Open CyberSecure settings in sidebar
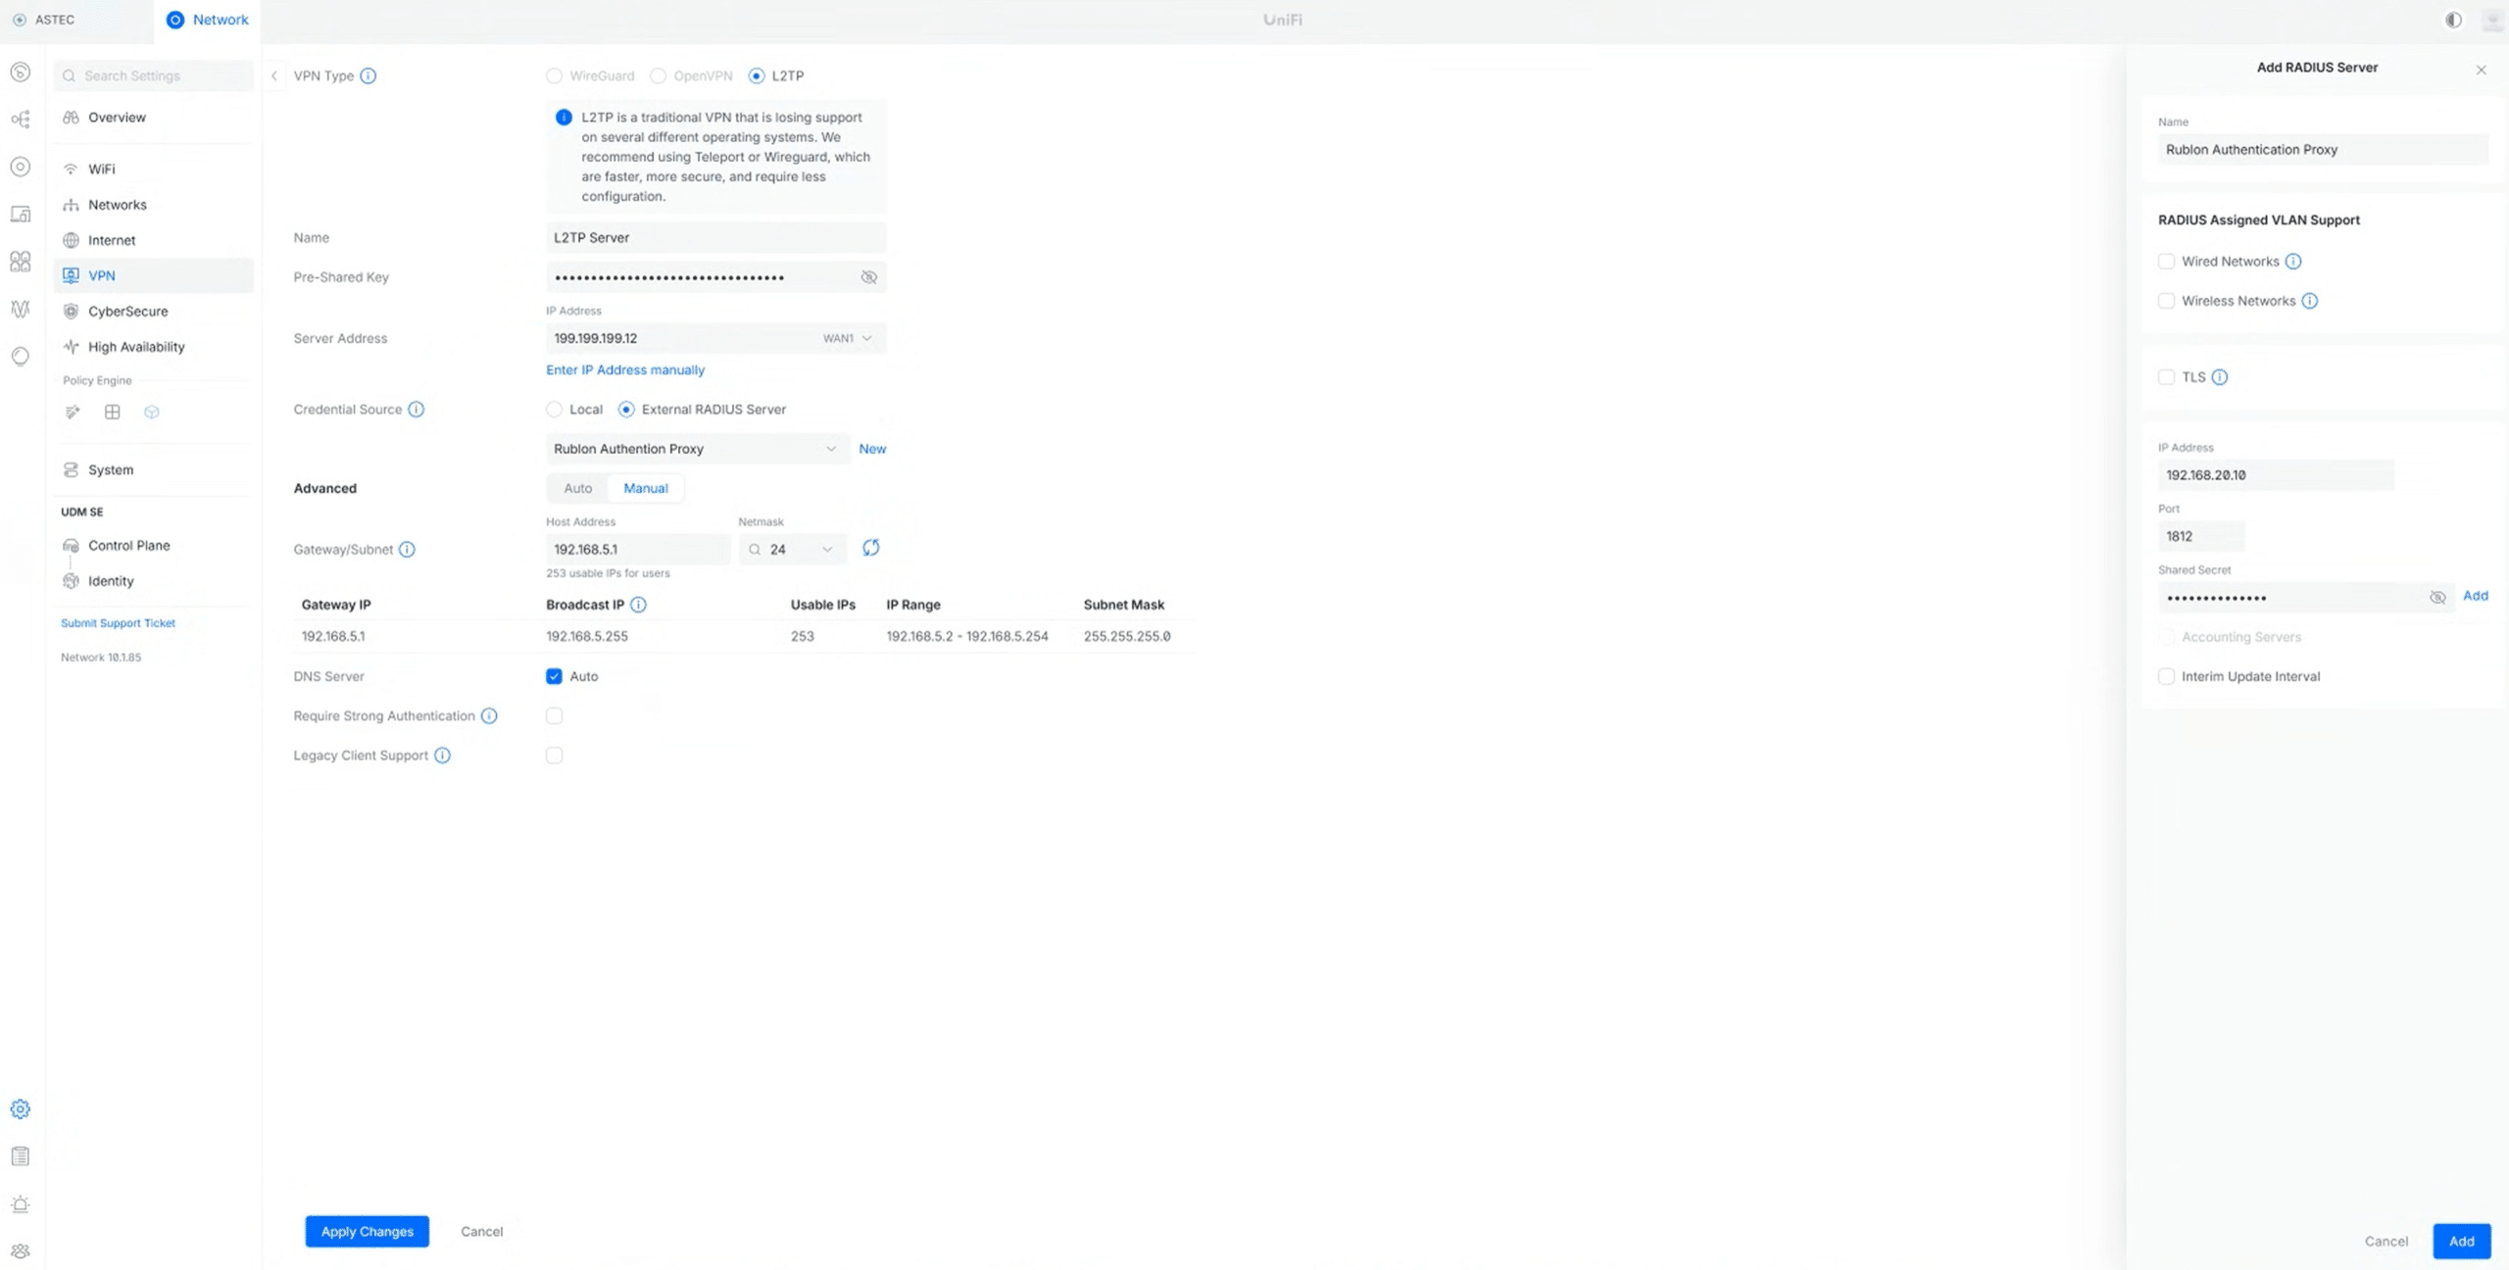Screen dimensions: 2509x1270 tap(127, 312)
